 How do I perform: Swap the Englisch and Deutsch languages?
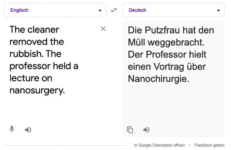pos(114,10)
